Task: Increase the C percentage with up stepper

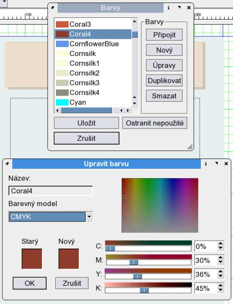Action: click(220, 244)
